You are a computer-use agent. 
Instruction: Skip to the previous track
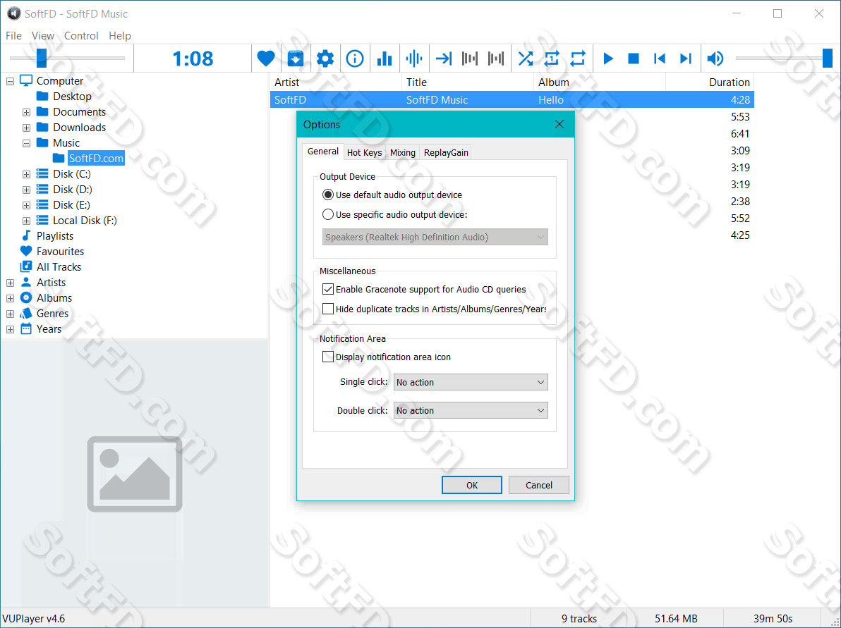coord(660,58)
